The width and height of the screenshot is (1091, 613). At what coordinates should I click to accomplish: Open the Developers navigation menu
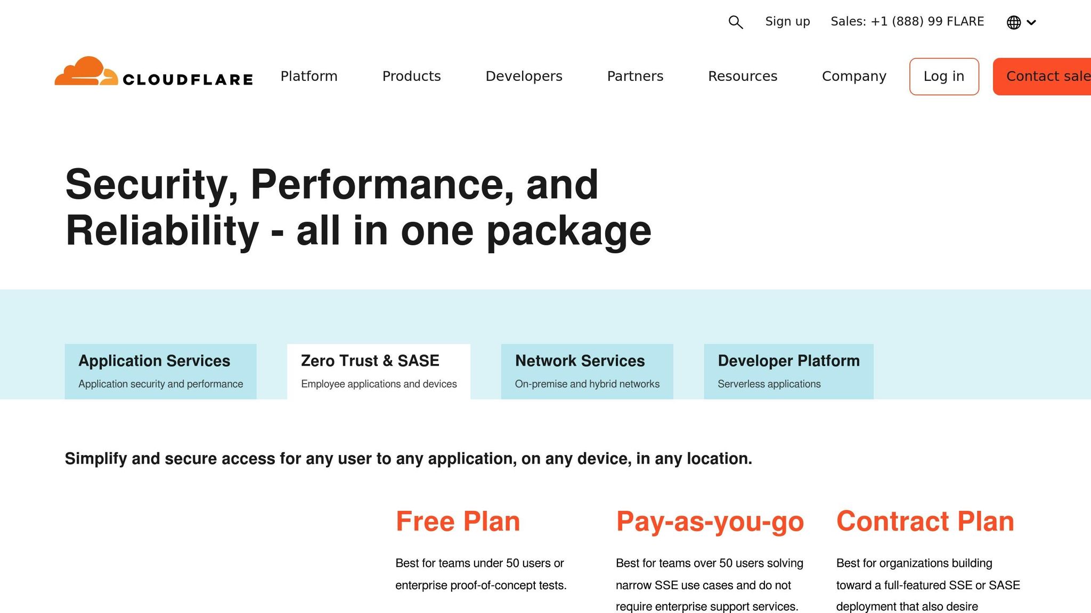(x=524, y=76)
